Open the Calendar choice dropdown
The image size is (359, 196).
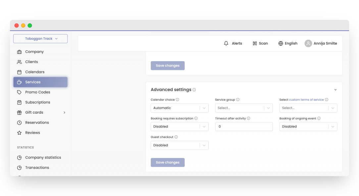(179, 108)
